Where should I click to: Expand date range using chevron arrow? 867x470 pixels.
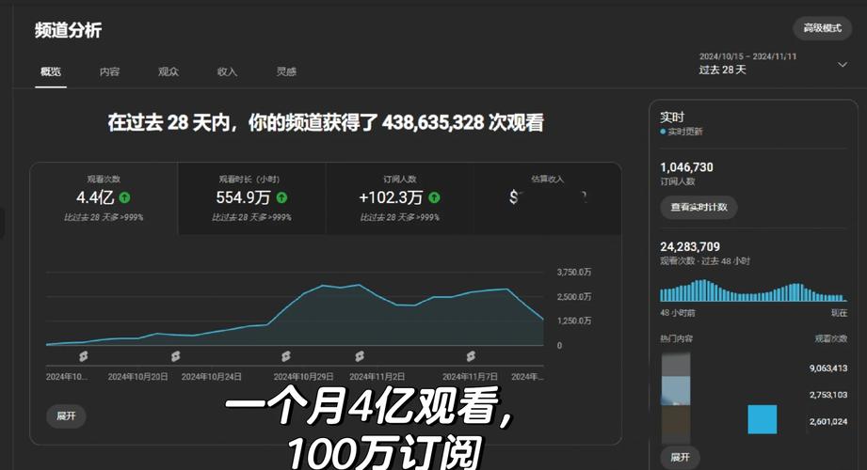coord(843,65)
